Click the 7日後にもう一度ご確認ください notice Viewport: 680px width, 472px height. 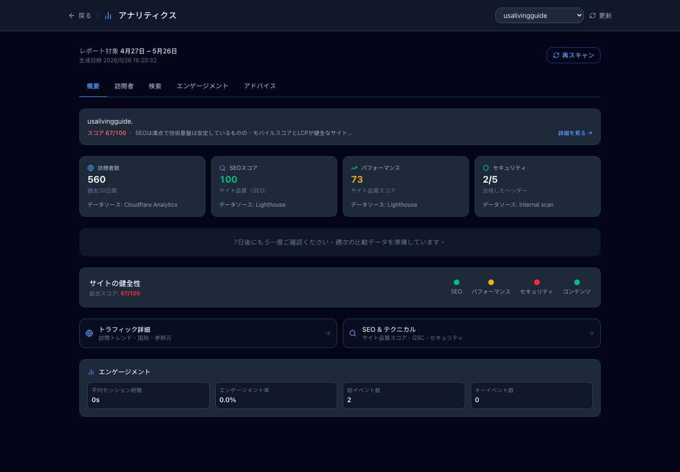click(x=340, y=242)
